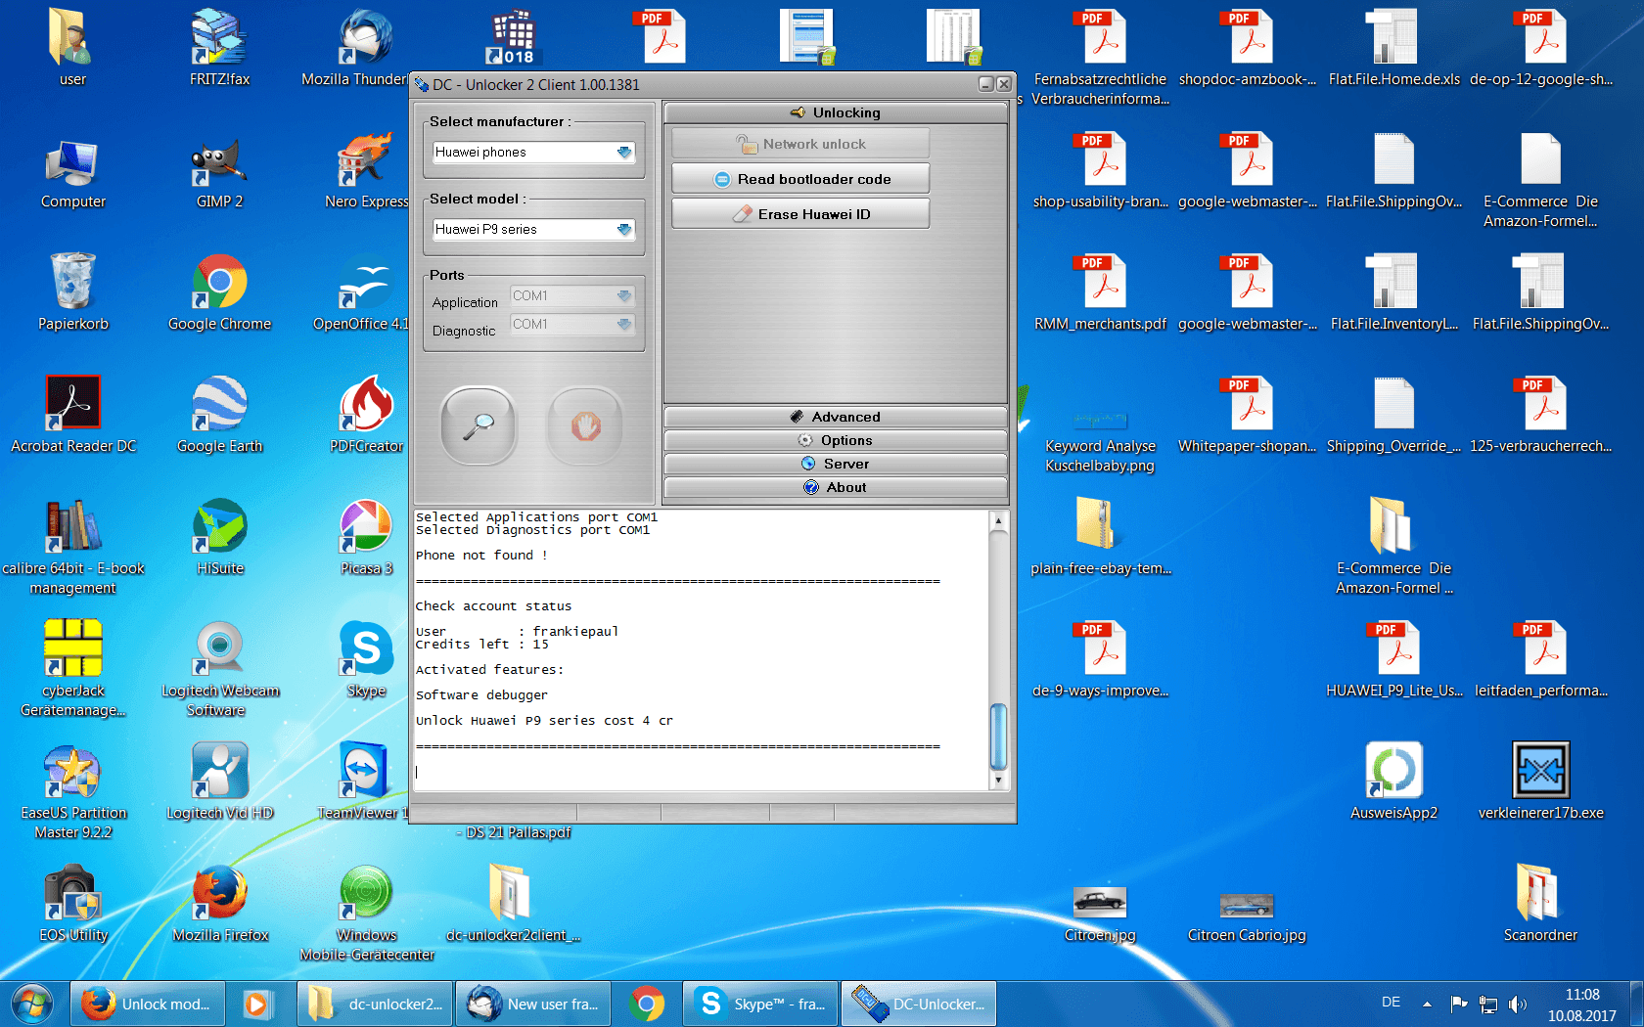Image resolution: width=1644 pixels, height=1027 pixels.
Task: Click Read bootloader code button
Action: 800,179
